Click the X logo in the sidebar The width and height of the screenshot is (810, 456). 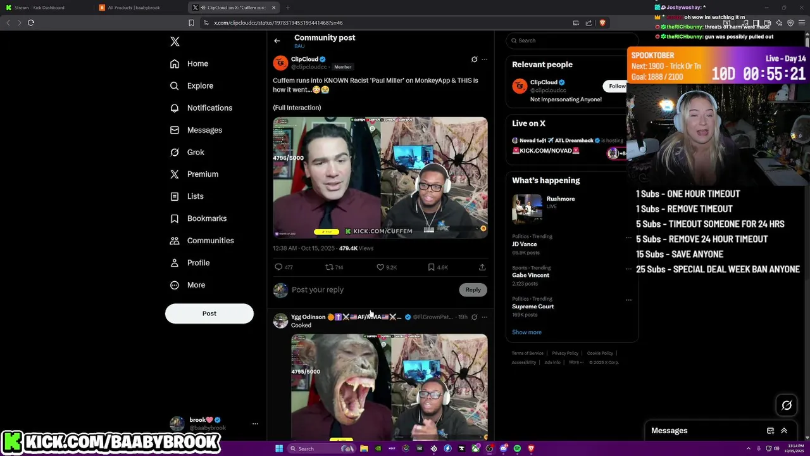[175, 42]
